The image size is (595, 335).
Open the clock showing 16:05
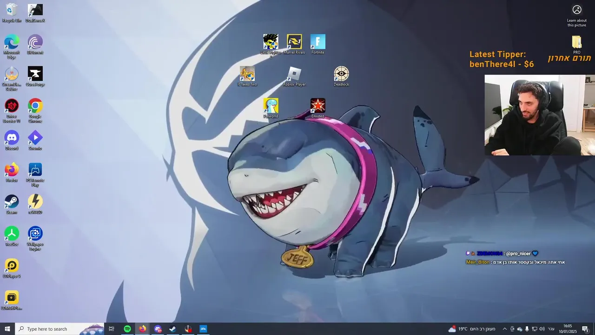[x=568, y=329]
